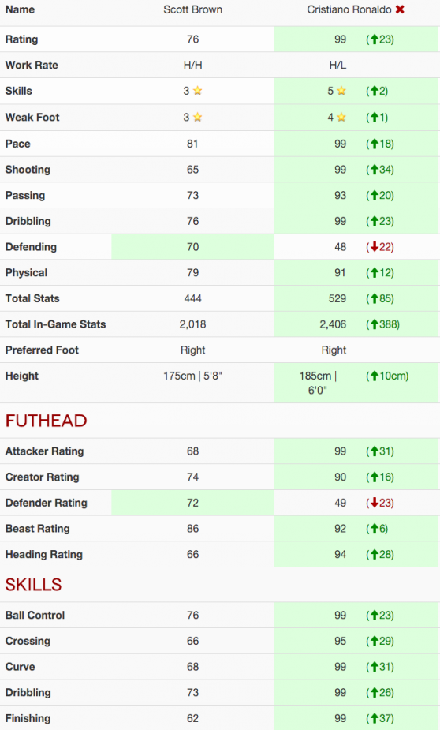Click the Skills star icon for Cristiano Ronaldo
The width and height of the screenshot is (440, 730).
point(341,91)
